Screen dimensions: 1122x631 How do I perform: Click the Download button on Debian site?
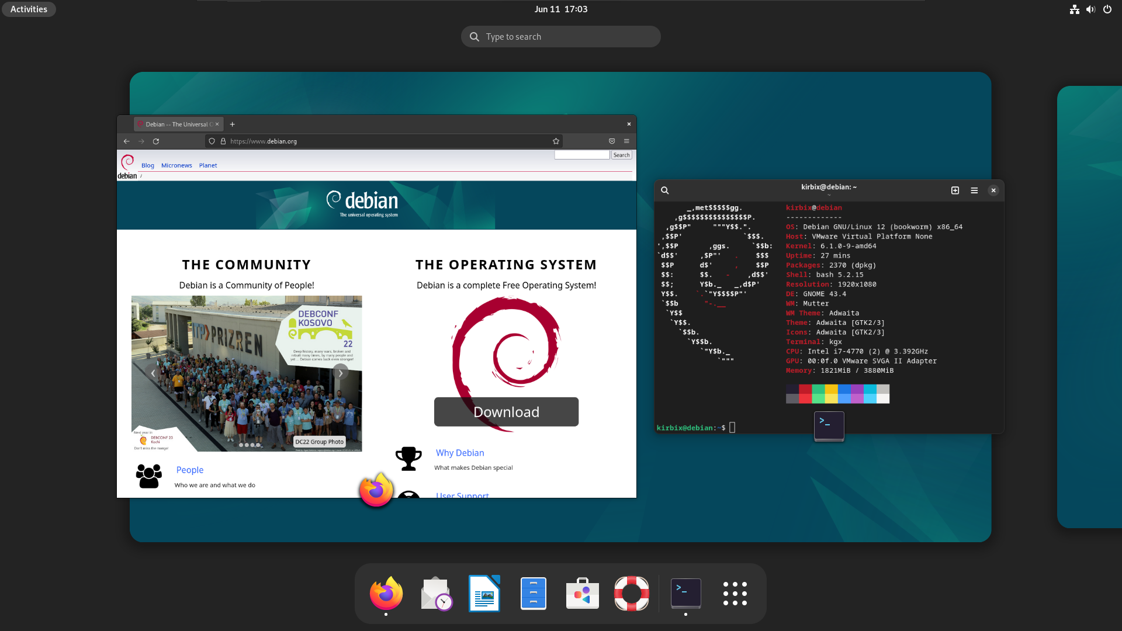tap(505, 411)
